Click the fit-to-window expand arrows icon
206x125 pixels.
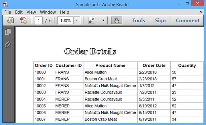91,21
